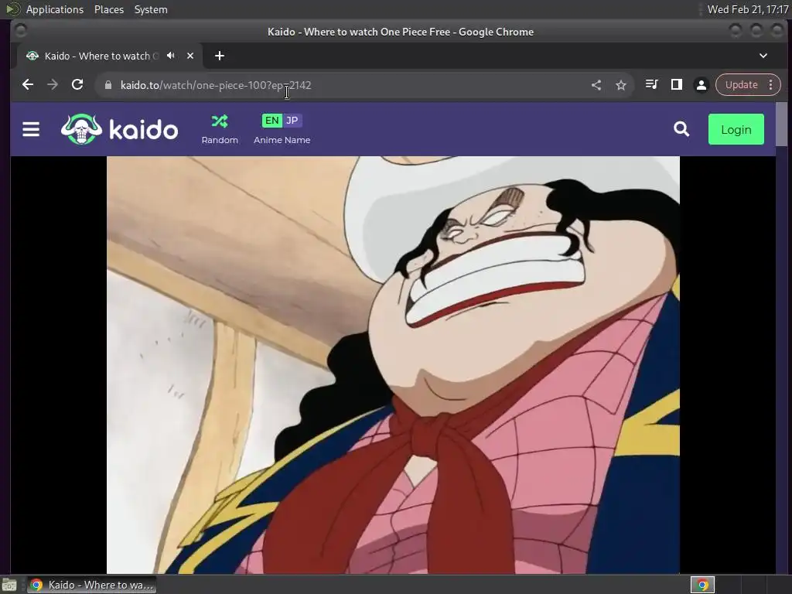Open the Places menu
Screen dimensions: 792x594
point(108,9)
